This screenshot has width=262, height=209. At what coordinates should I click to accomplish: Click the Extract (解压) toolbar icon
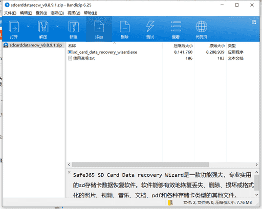(43, 27)
